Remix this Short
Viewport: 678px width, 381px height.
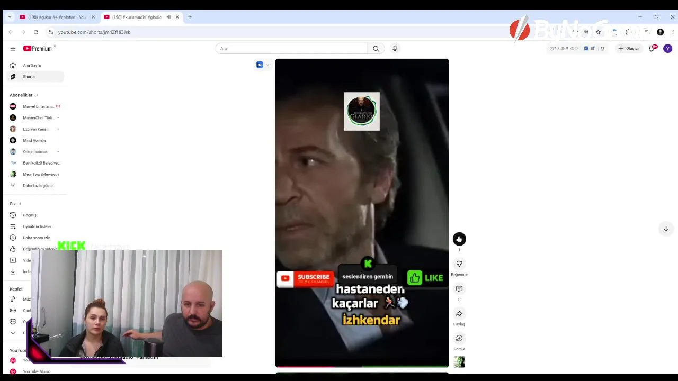(459, 339)
